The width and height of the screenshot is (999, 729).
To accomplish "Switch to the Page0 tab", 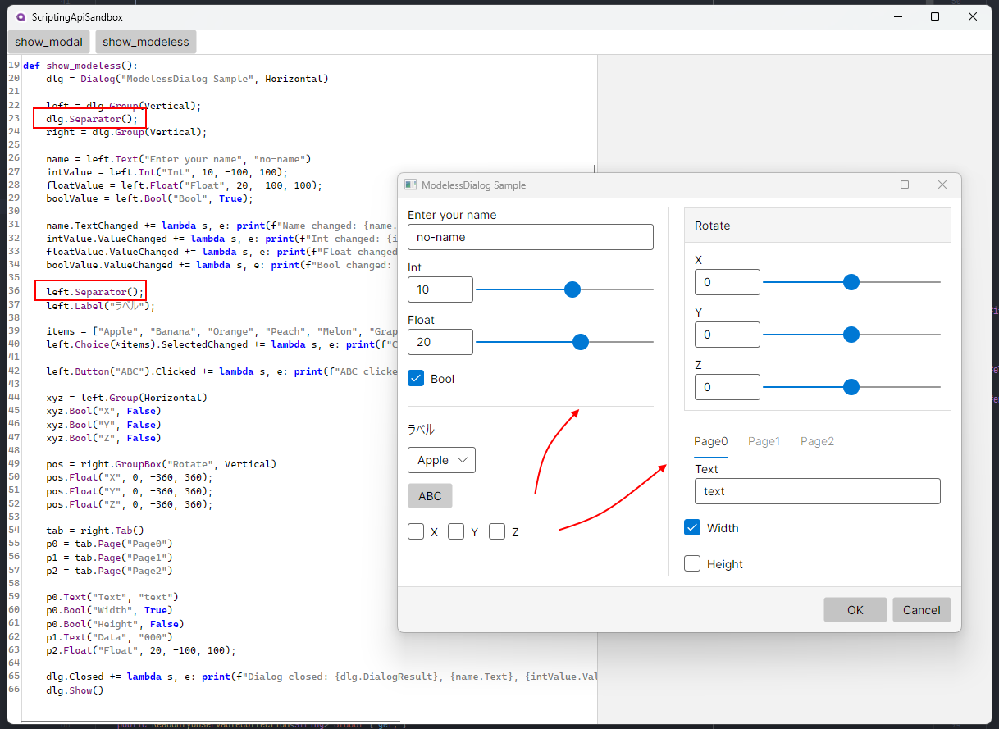I will click(710, 441).
